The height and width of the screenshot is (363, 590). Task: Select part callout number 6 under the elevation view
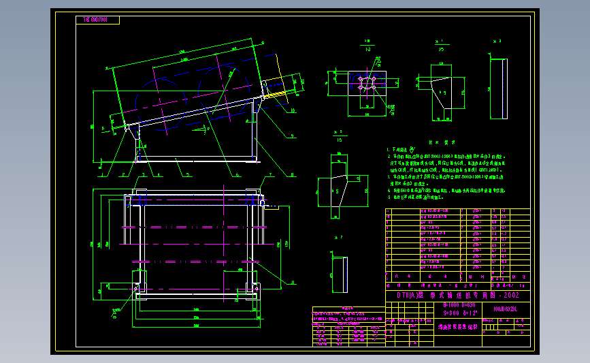237,175
